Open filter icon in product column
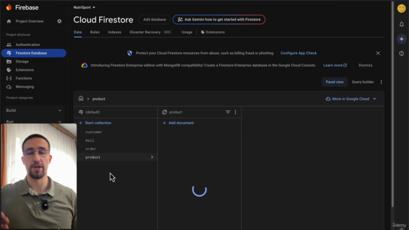 tap(228, 112)
